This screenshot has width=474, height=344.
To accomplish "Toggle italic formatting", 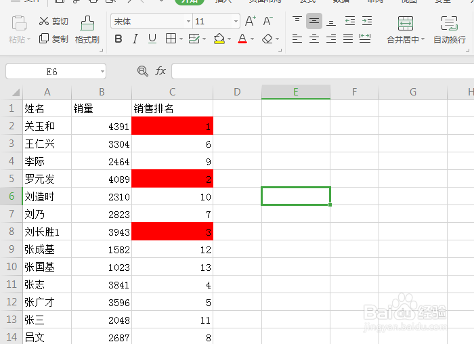I will pos(135,39).
